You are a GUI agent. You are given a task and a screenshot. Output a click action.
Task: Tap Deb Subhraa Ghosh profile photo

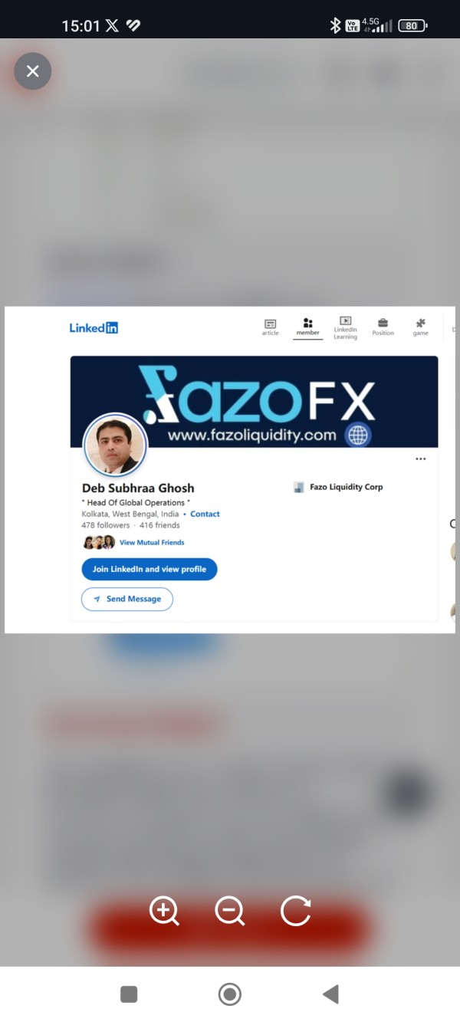click(x=115, y=445)
